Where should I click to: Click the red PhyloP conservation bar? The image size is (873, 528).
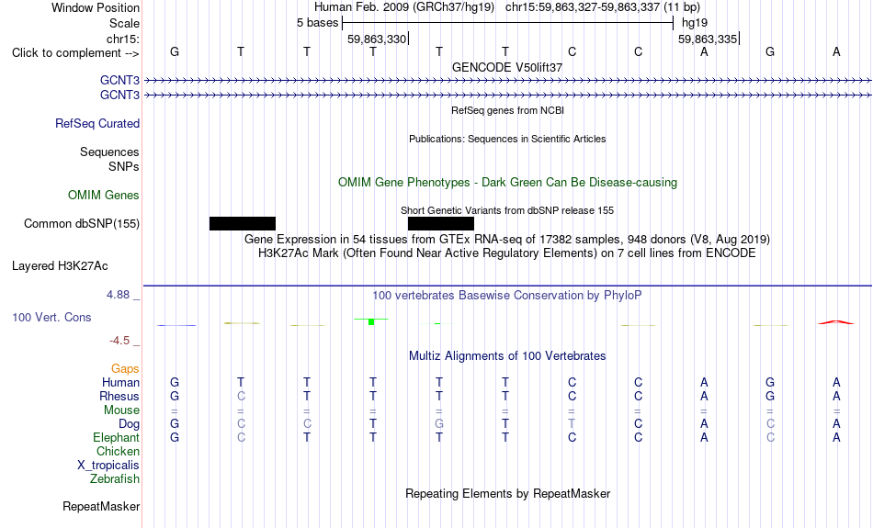click(x=835, y=322)
